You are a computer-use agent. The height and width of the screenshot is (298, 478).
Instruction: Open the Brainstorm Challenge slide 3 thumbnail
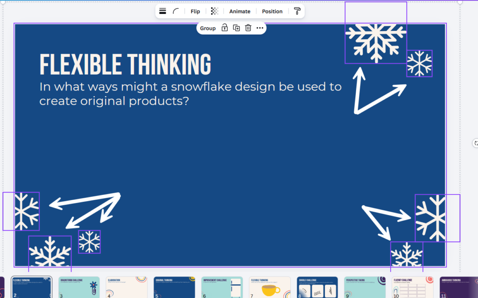click(x=79, y=287)
